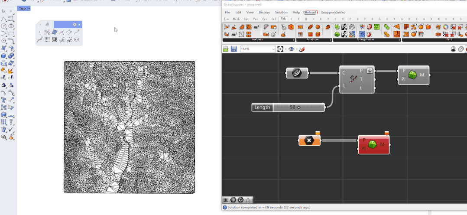Switch to the Prm component tab

[x=227, y=19]
